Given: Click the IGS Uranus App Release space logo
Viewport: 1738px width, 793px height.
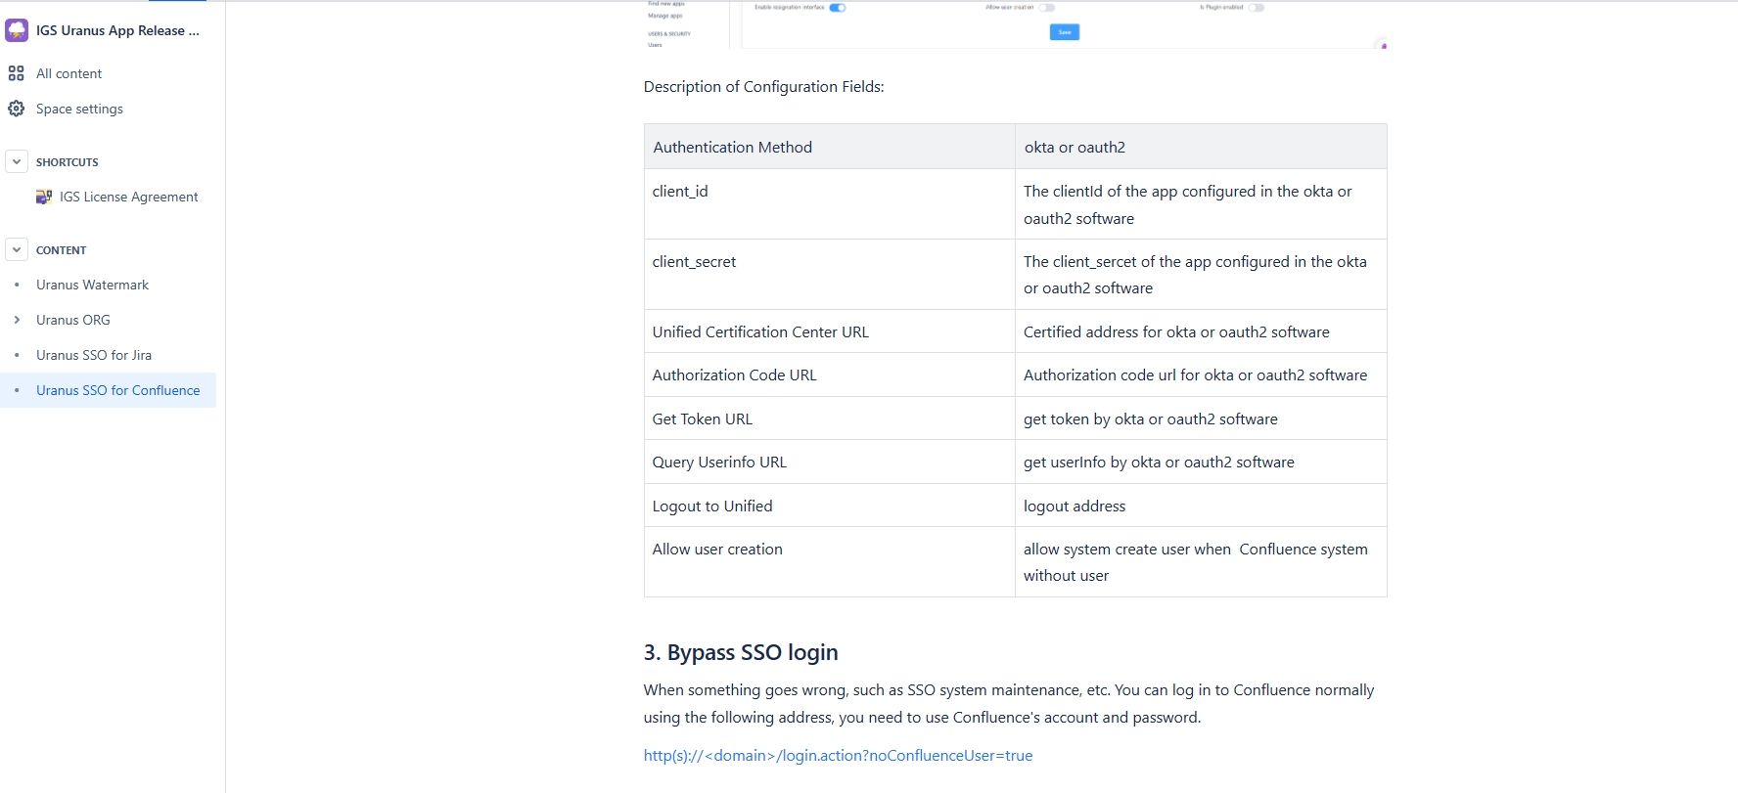Looking at the screenshot, I should tap(17, 30).
